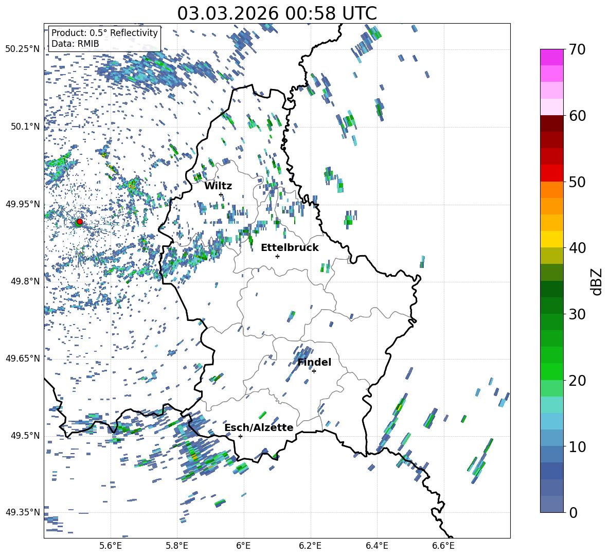Click the colorbar tick label 60
609x556 pixels.
(x=577, y=116)
